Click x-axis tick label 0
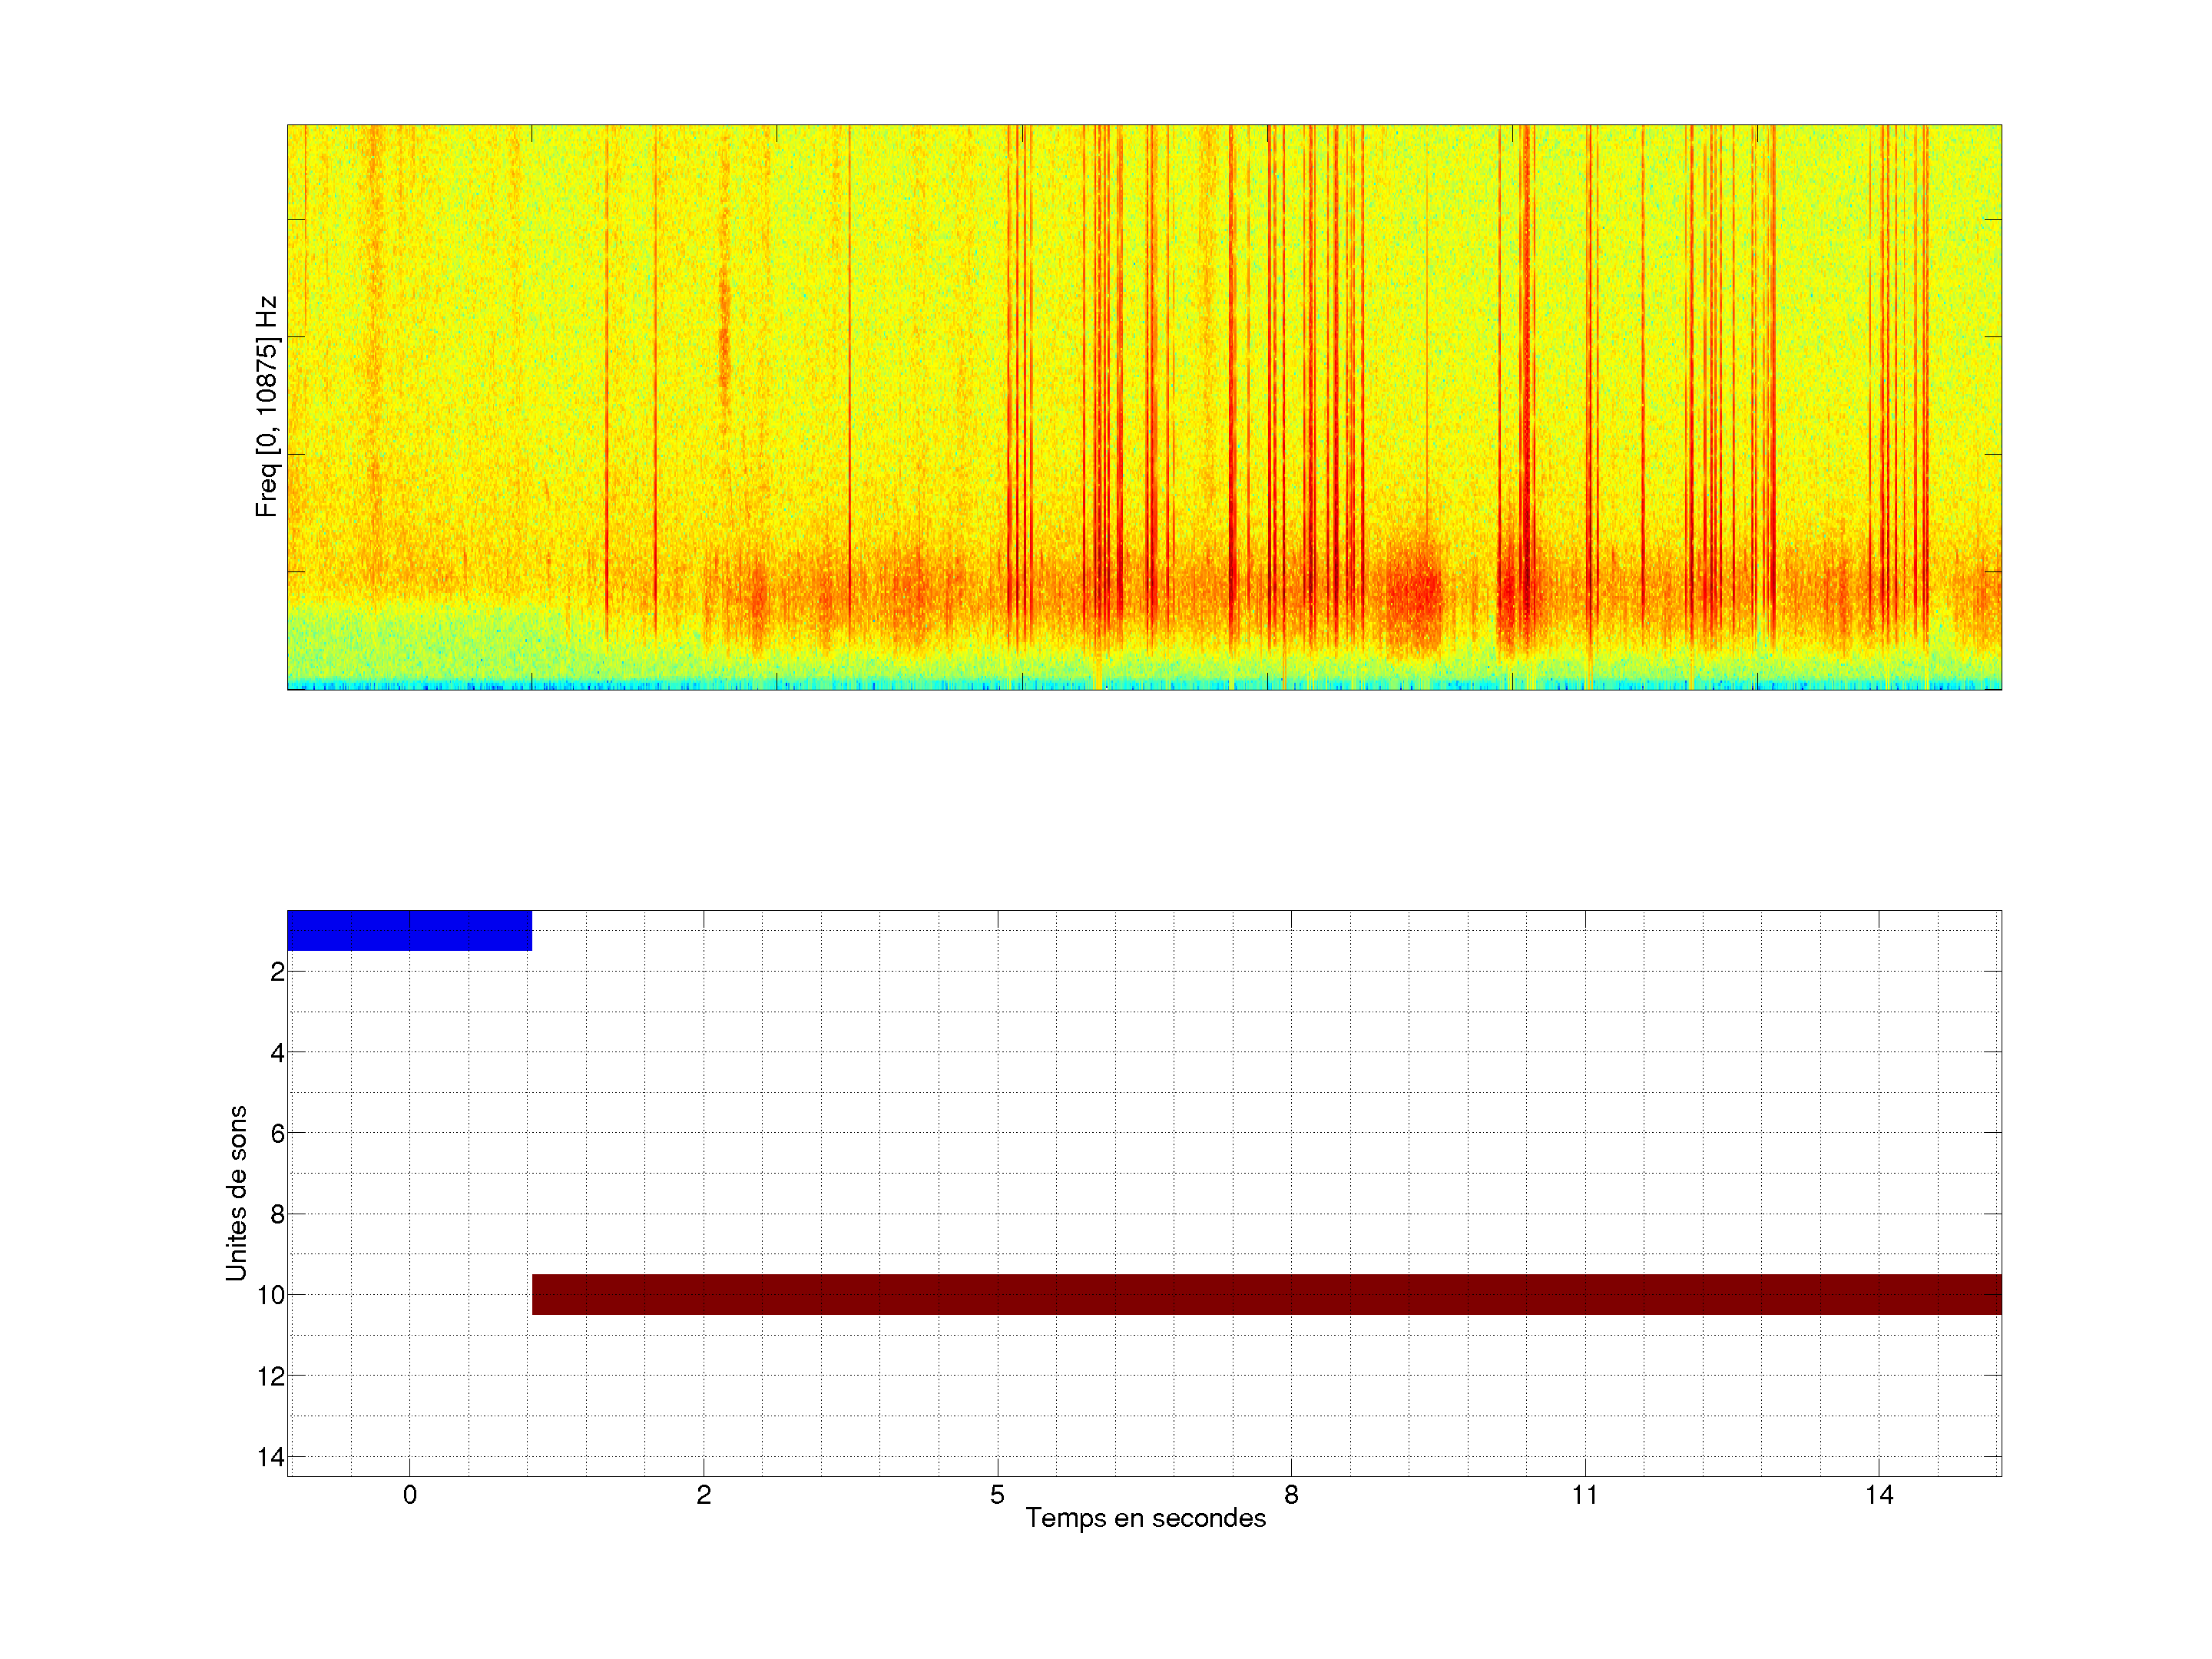 [x=409, y=1495]
